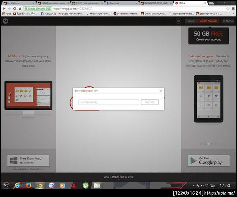Click the Decrypt button
This screenshot has width=237, height=197.
(150, 102)
